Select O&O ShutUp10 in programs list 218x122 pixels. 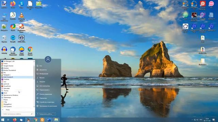point(17,77)
